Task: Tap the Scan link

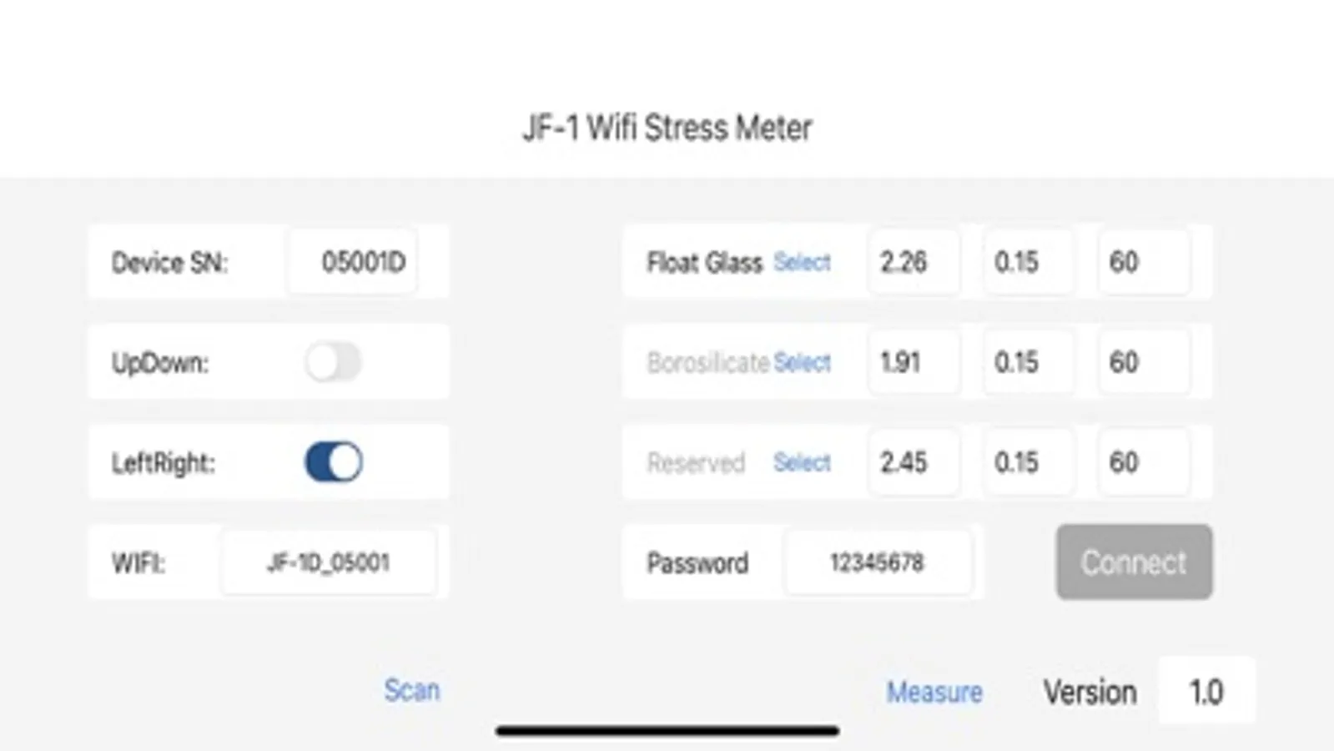Action: pyautogui.click(x=411, y=691)
